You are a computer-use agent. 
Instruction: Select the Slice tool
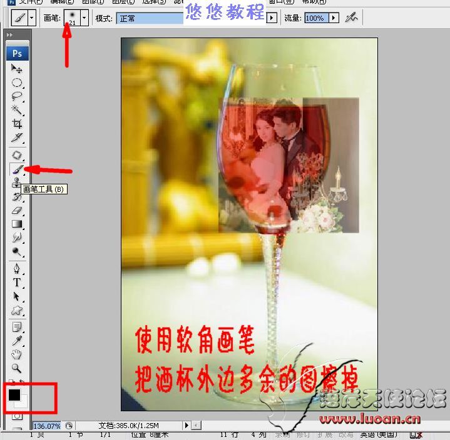(17, 138)
